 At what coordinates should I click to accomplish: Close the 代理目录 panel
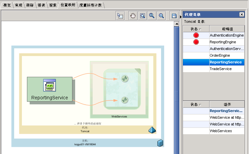pyautogui.click(x=242, y=14)
